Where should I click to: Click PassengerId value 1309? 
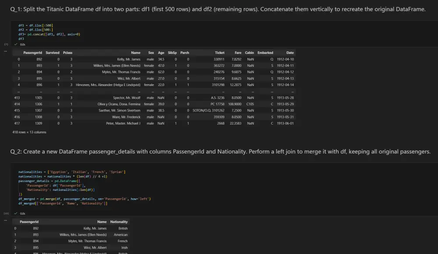coord(39,123)
